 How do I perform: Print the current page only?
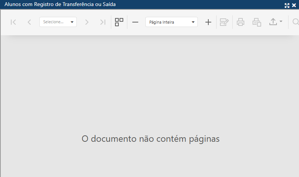(x=257, y=22)
